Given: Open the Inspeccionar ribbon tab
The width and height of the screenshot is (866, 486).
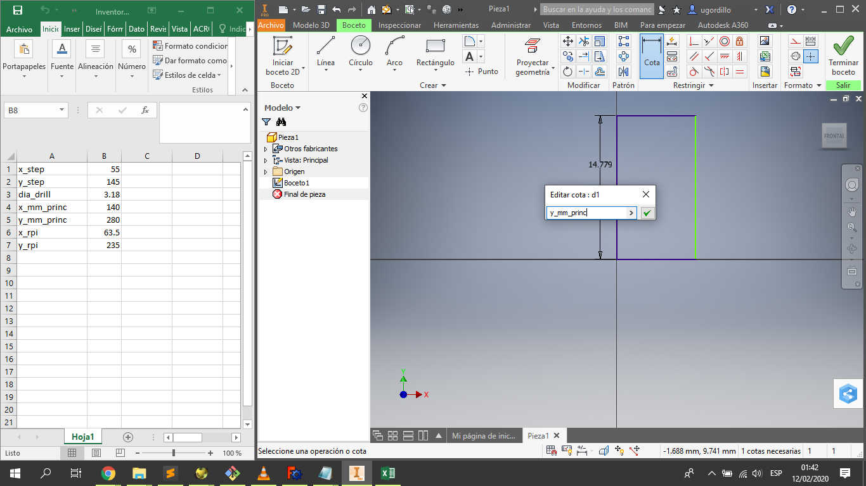Looking at the screenshot, I should point(399,25).
